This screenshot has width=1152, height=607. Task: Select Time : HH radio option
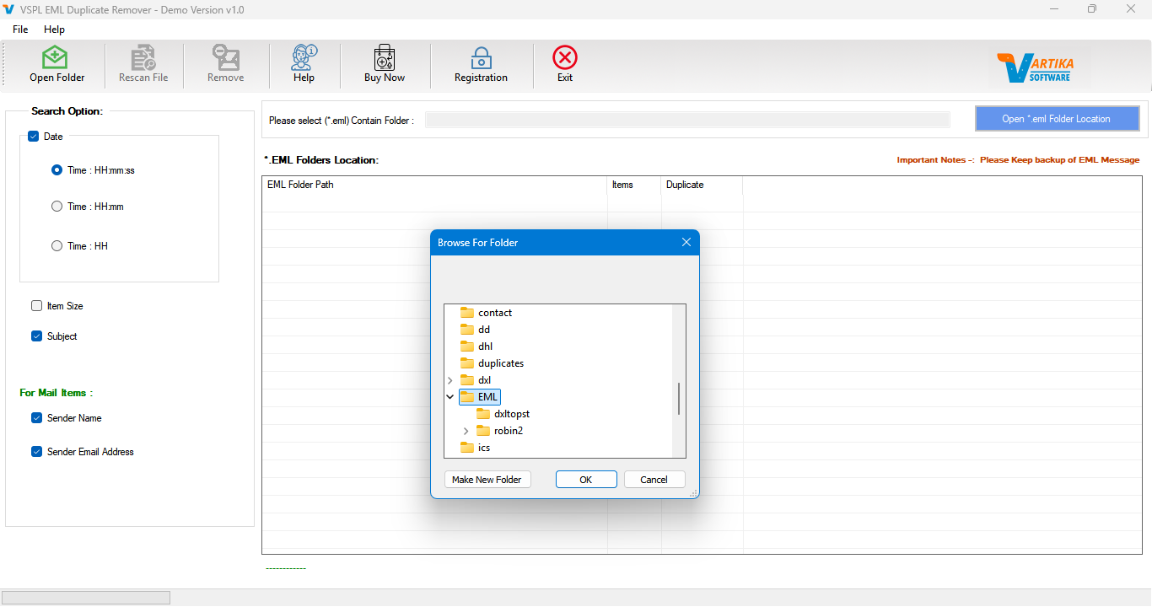tap(57, 246)
